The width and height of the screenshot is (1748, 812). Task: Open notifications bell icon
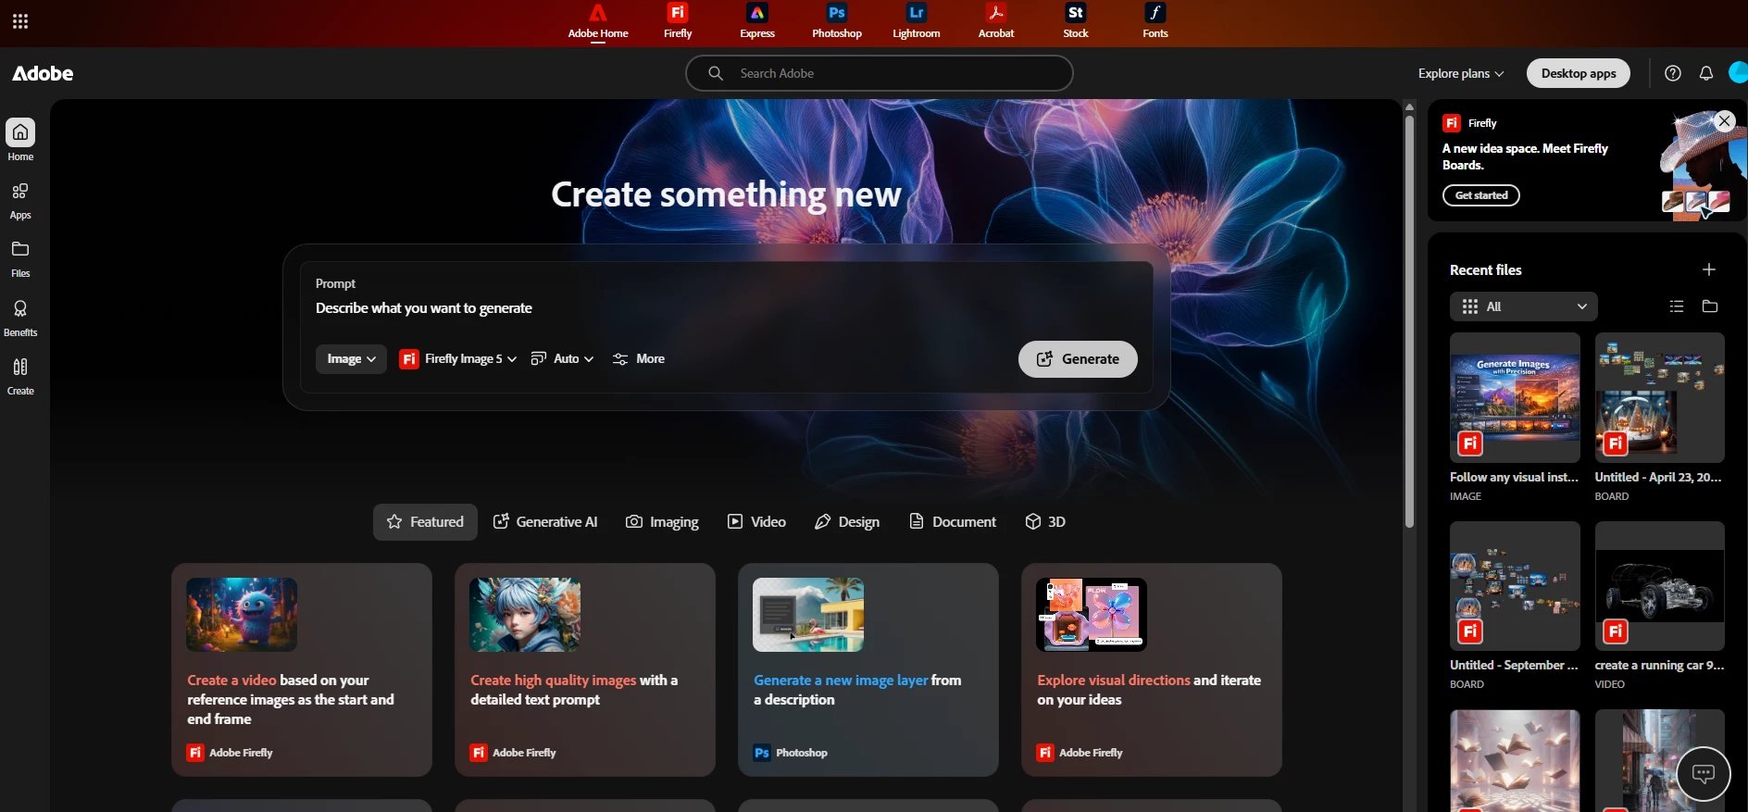coord(1706,73)
